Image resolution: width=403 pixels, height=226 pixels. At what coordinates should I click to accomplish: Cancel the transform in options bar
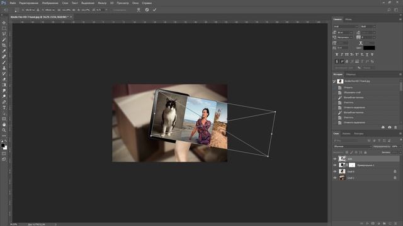click(147, 10)
